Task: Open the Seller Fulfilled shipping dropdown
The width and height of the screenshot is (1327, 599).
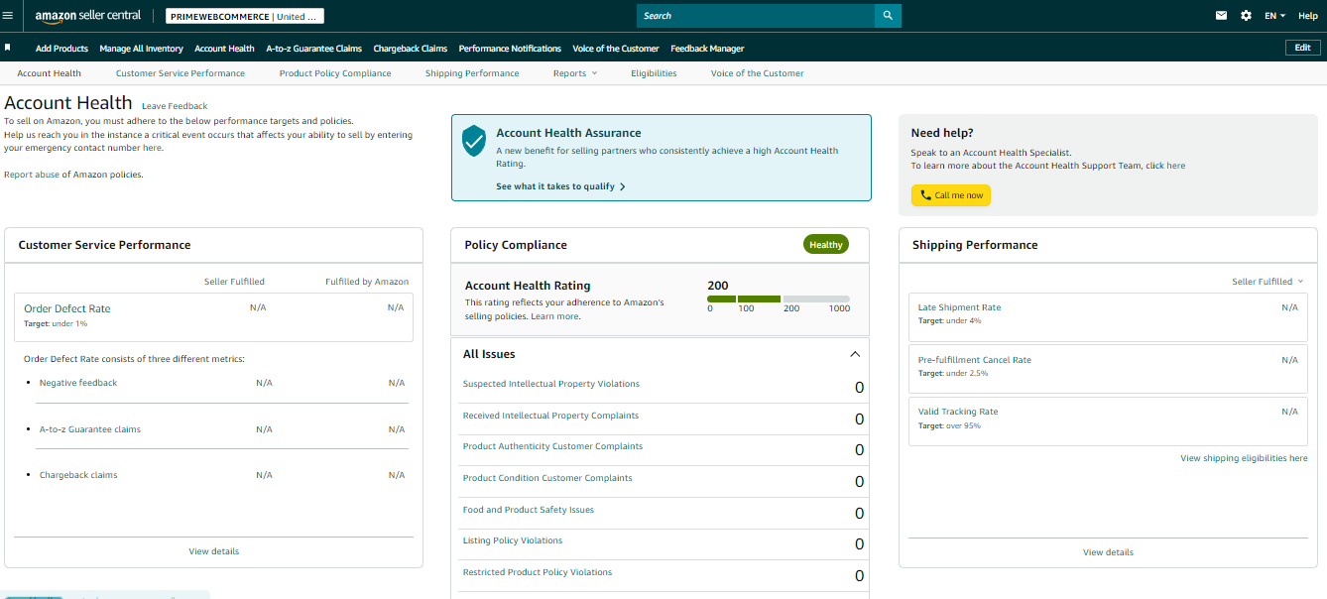Action: tap(1267, 282)
